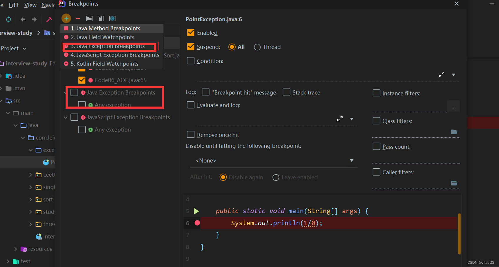Group breakpoints by class icon
Image resolution: width=499 pixels, height=267 pixels.
point(112,19)
